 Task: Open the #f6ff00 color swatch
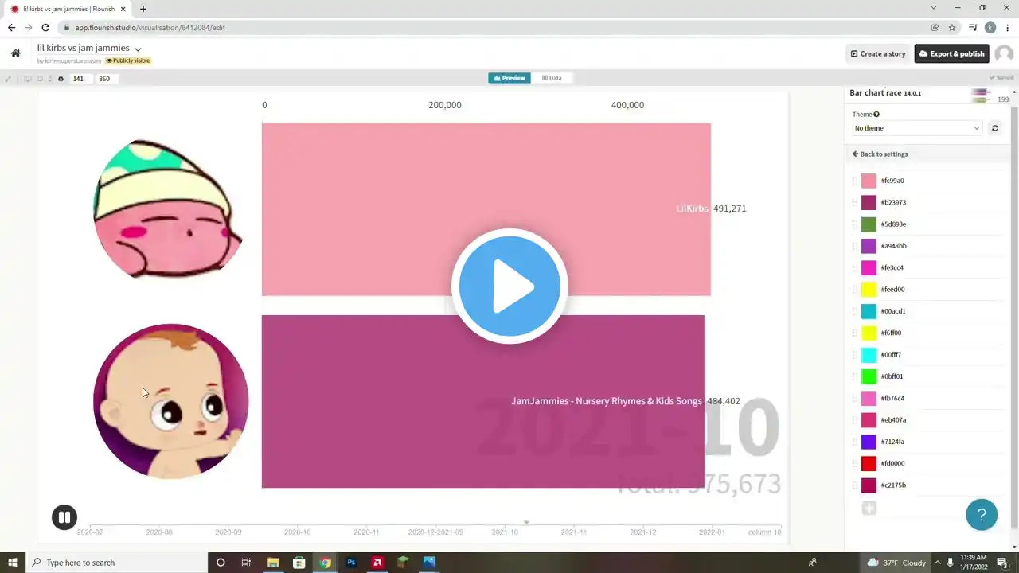coord(869,333)
